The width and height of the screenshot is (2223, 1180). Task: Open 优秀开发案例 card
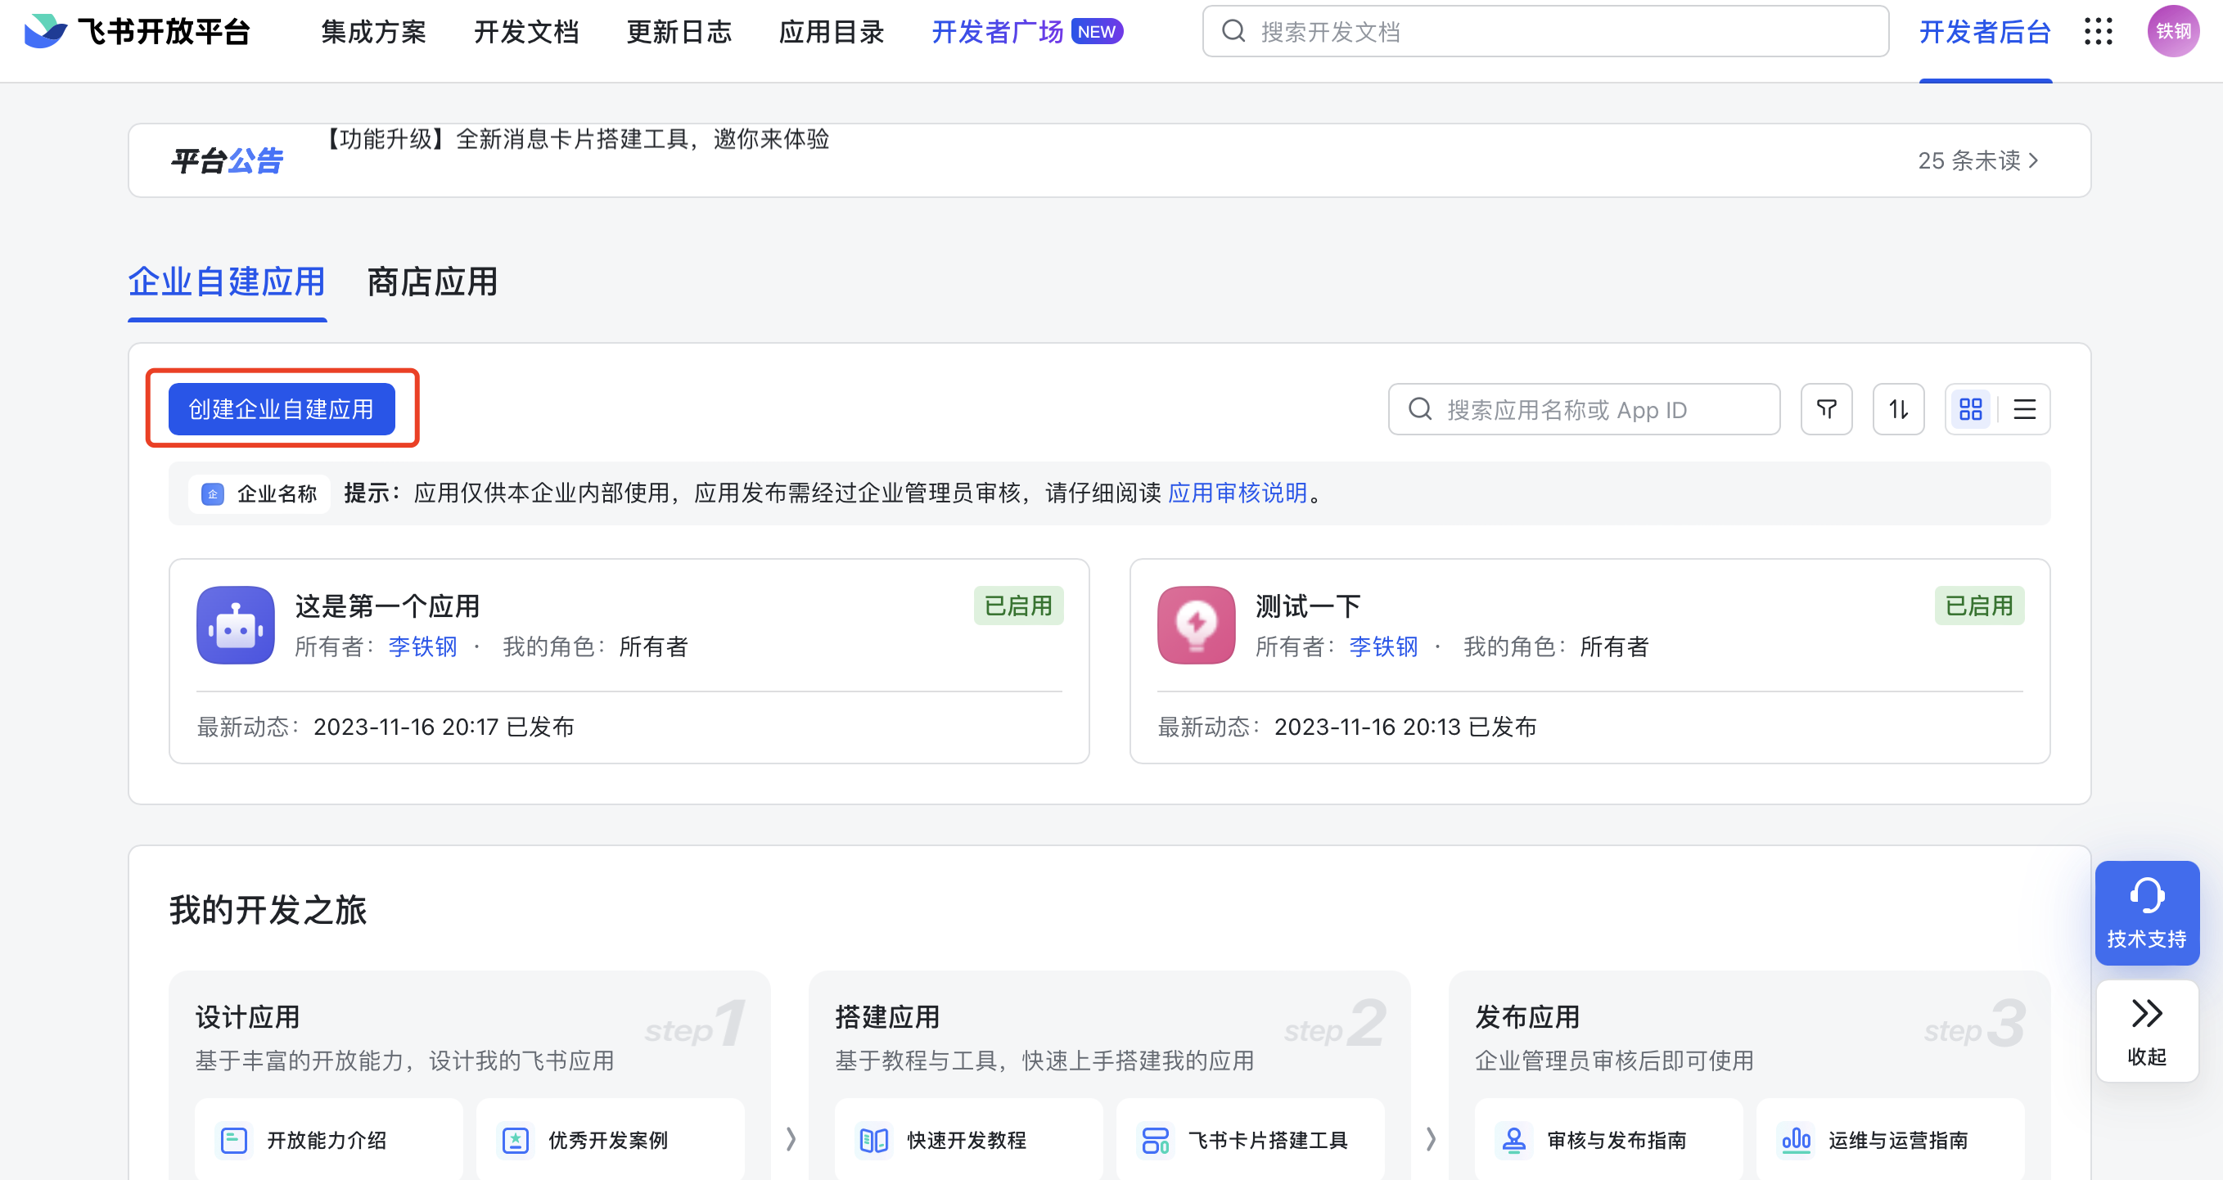click(x=610, y=1141)
